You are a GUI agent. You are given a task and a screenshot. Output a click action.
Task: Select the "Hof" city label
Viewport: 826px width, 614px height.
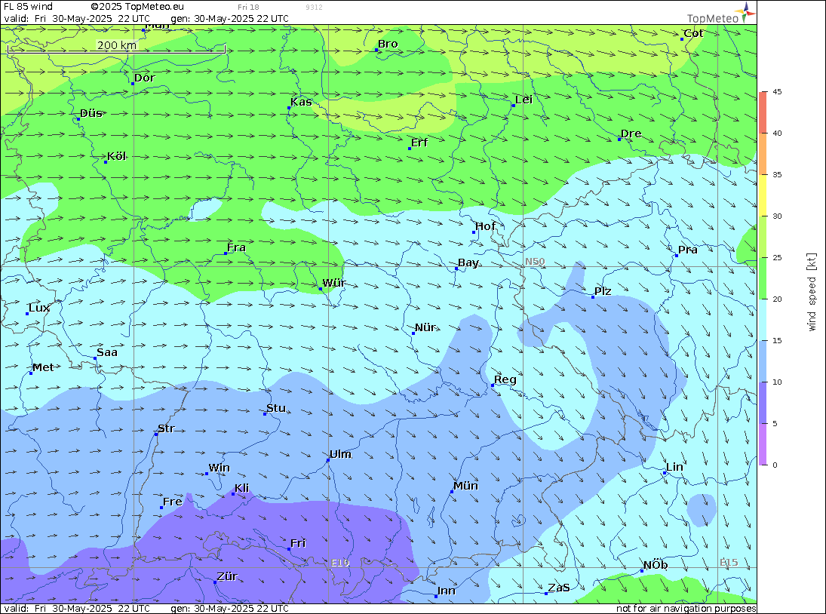485,226
